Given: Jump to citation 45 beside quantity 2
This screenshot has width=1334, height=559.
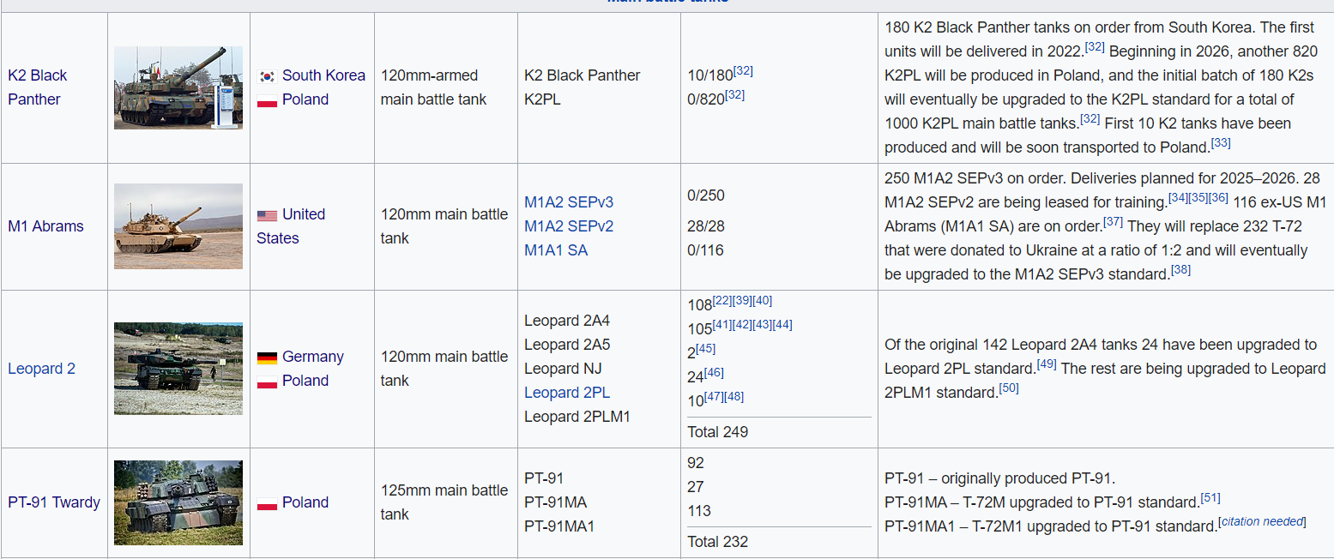Looking at the screenshot, I should click(706, 349).
